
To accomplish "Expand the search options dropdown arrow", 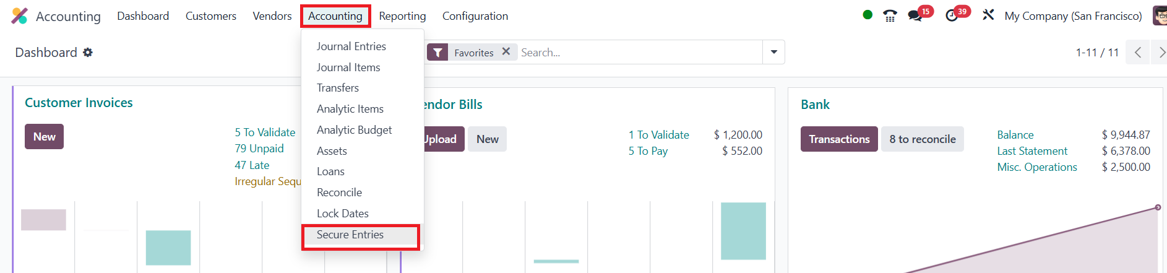I will click(773, 53).
